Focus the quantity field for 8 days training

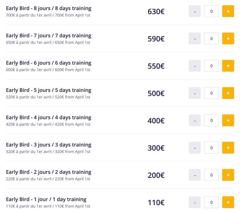pos(211,11)
